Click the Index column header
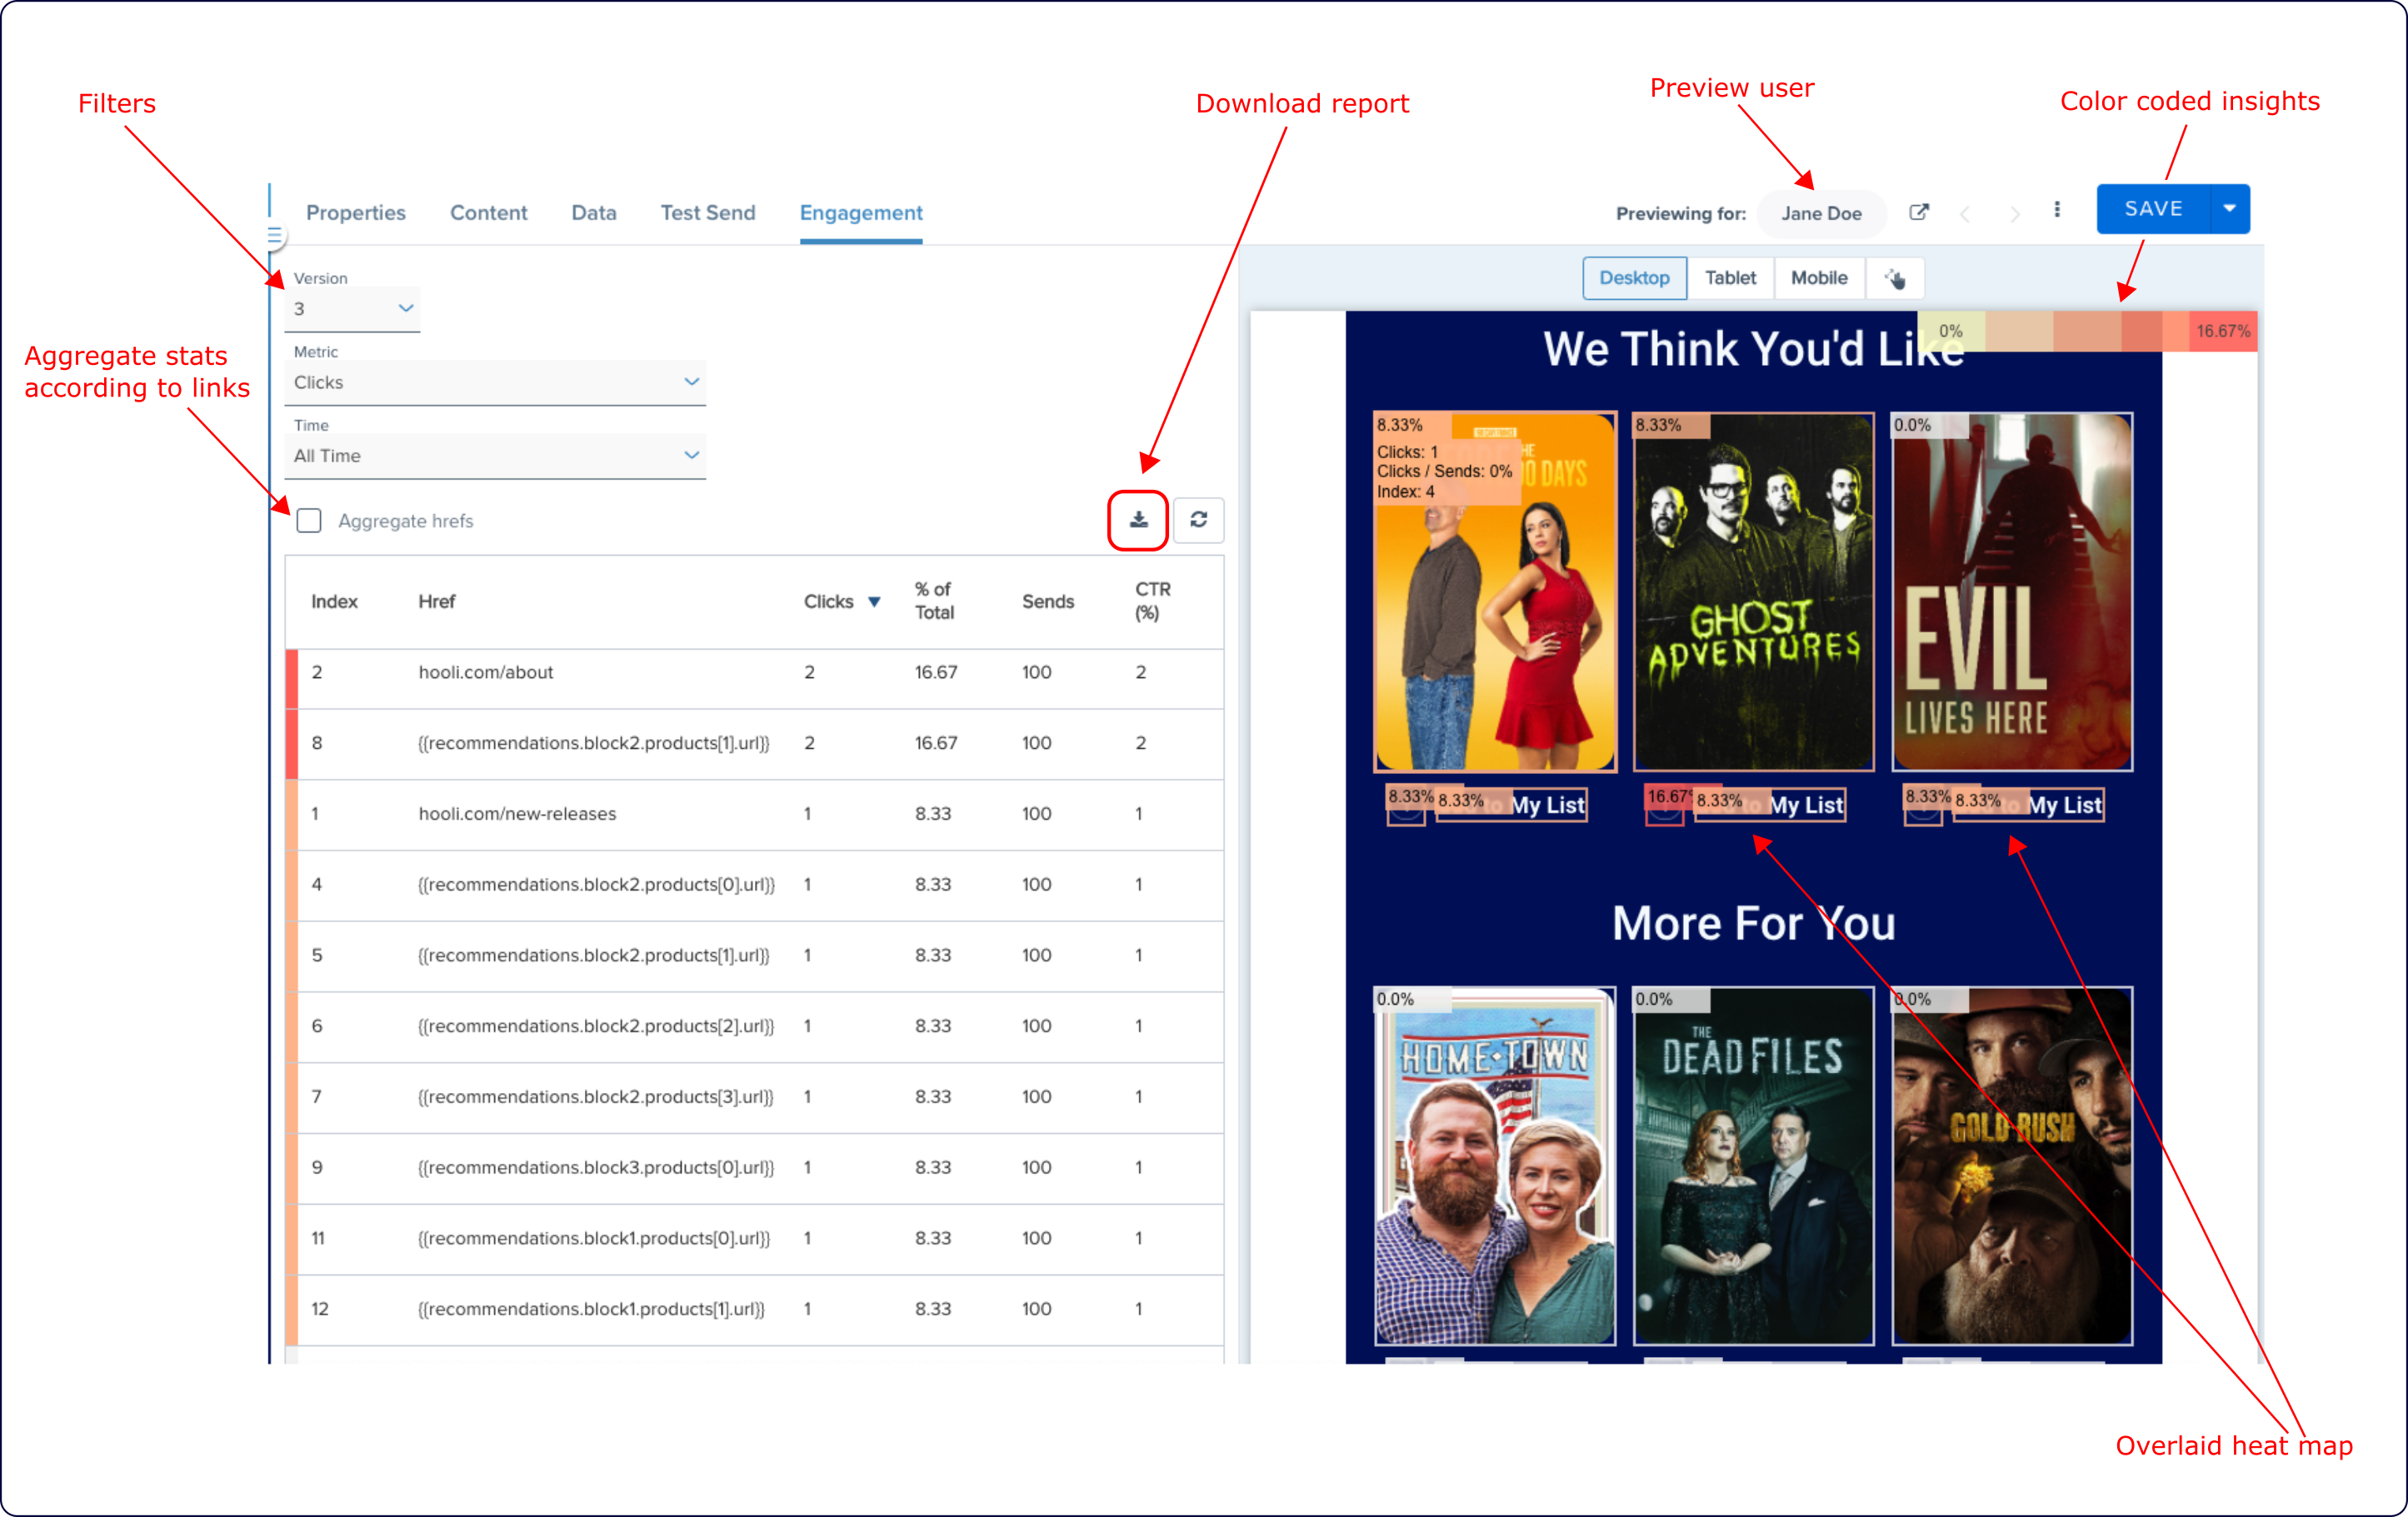Image resolution: width=2408 pixels, height=1517 pixels. pos(334,601)
